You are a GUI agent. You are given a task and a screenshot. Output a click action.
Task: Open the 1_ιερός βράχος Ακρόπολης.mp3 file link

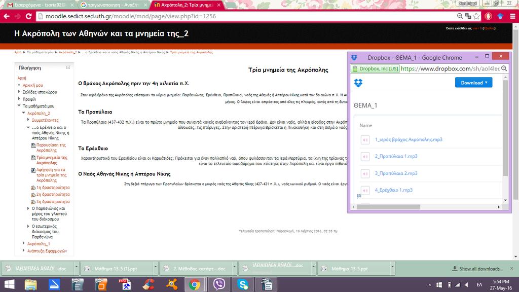pos(409,140)
